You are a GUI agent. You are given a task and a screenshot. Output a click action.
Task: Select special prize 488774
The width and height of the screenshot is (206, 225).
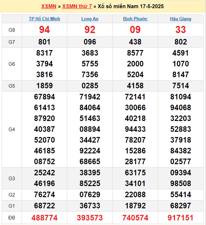coord(44,218)
